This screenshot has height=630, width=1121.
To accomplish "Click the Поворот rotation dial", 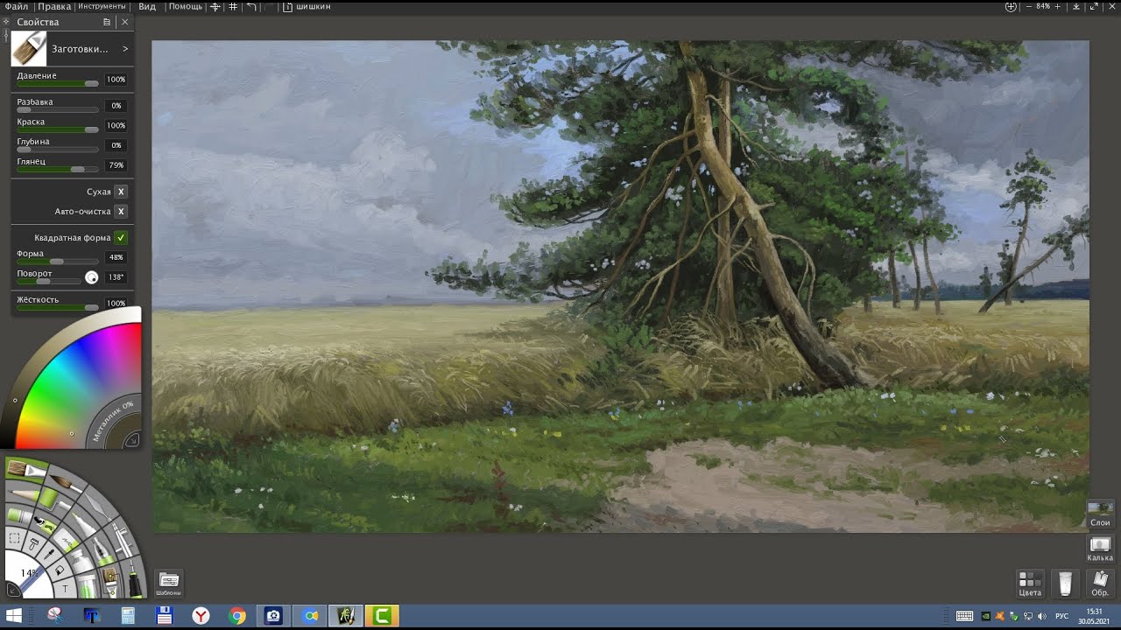I will pos(91,277).
